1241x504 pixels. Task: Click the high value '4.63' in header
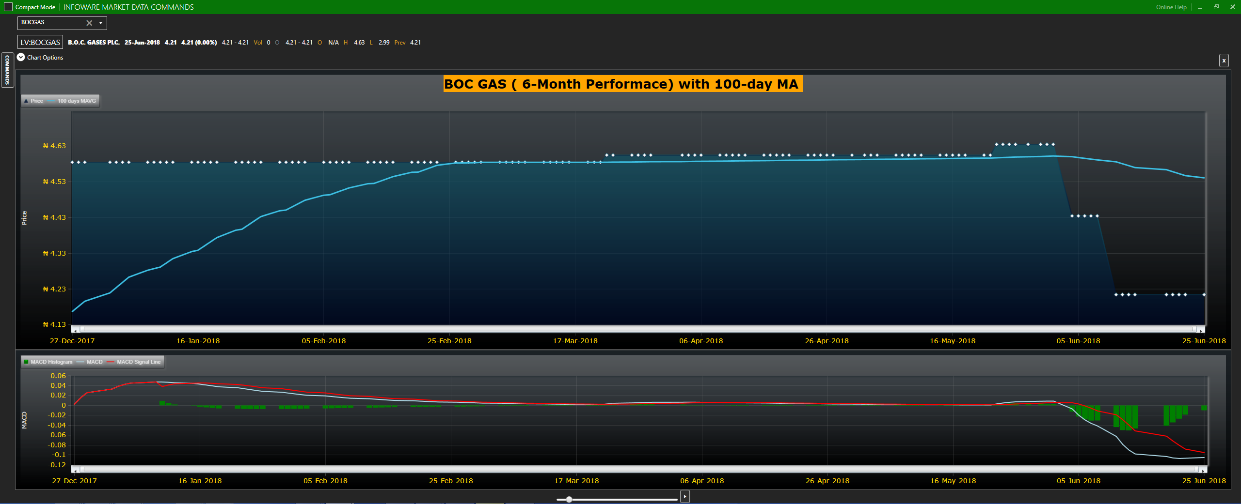359,43
